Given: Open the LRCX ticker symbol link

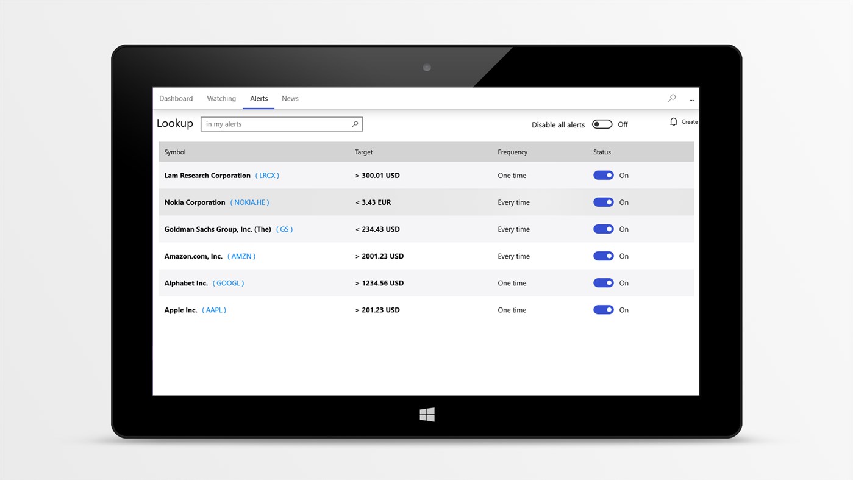Looking at the screenshot, I should (267, 175).
